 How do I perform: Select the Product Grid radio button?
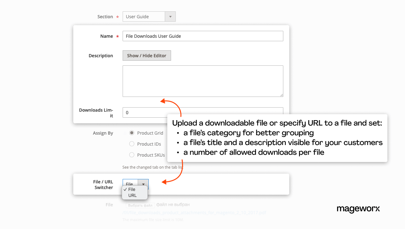coord(132,132)
